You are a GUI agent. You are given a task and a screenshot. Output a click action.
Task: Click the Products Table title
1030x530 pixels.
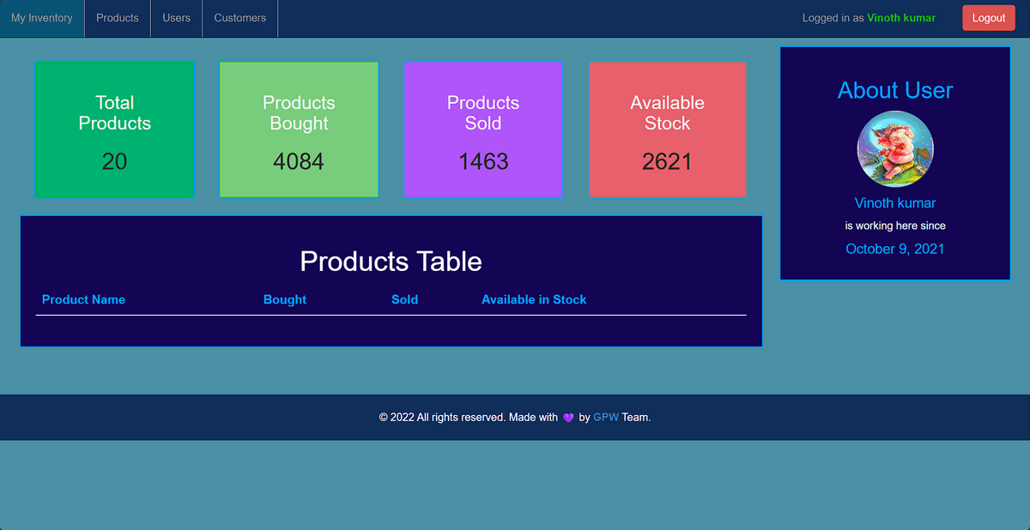tap(391, 262)
